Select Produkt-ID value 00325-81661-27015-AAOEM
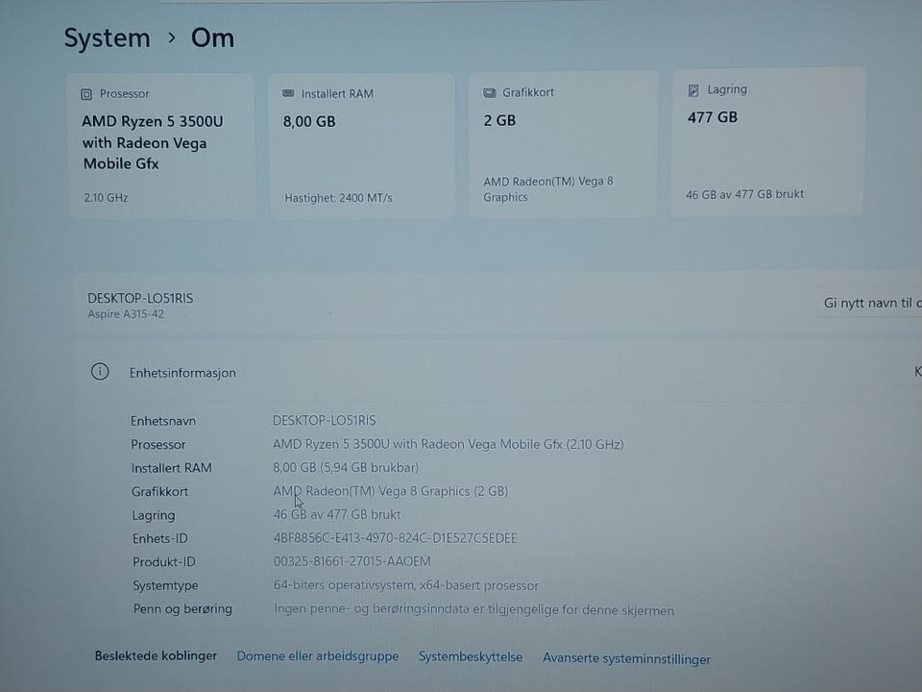The width and height of the screenshot is (922, 692). tap(352, 561)
